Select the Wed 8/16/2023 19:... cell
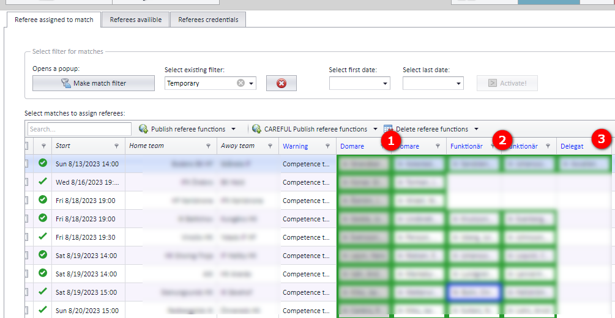 coord(88,182)
